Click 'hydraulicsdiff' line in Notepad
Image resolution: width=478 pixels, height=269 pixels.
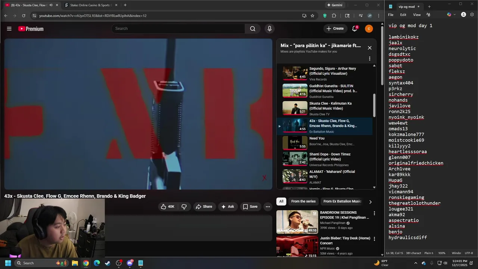[x=407, y=238]
